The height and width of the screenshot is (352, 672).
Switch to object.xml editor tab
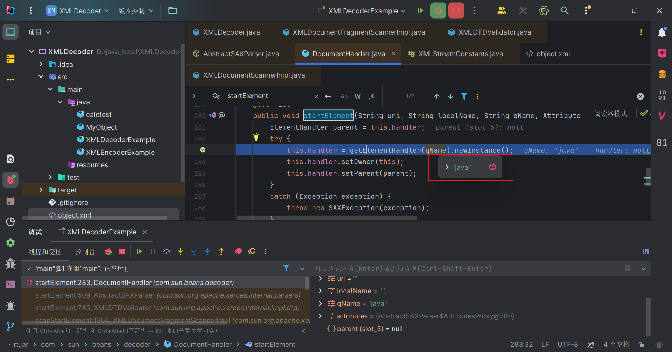coord(548,54)
